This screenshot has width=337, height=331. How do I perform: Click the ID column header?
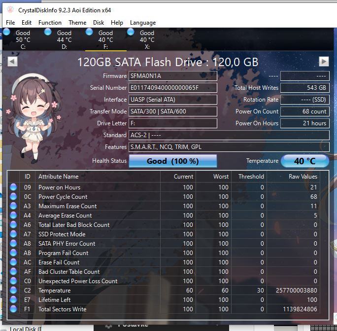(x=27, y=177)
